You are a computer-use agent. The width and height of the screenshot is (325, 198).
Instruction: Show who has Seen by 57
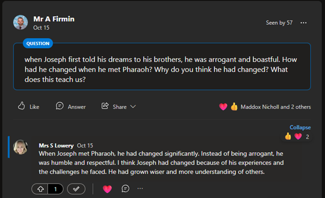(279, 23)
